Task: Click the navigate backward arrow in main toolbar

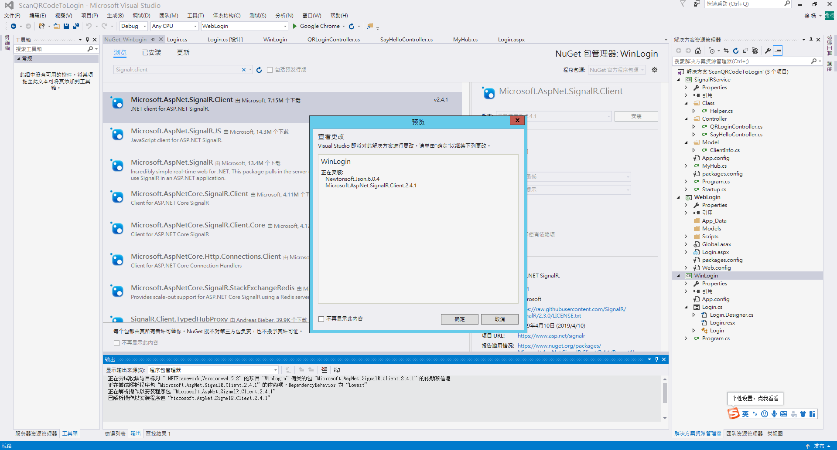Action: 14,26
